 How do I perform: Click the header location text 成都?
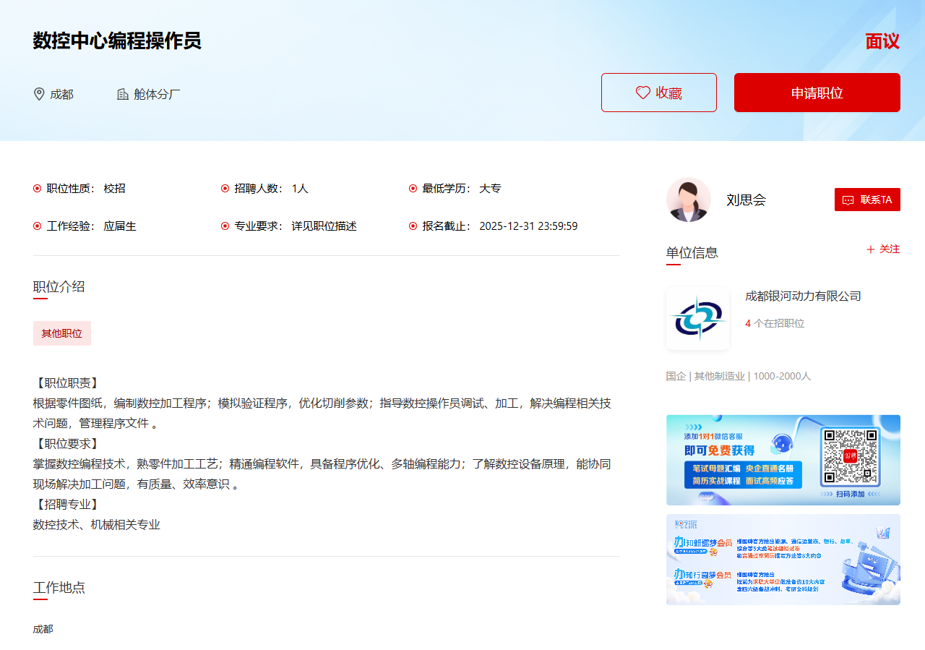tap(61, 95)
